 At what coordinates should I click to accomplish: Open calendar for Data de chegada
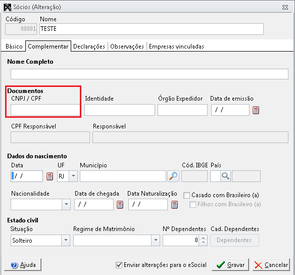coord(120,205)
